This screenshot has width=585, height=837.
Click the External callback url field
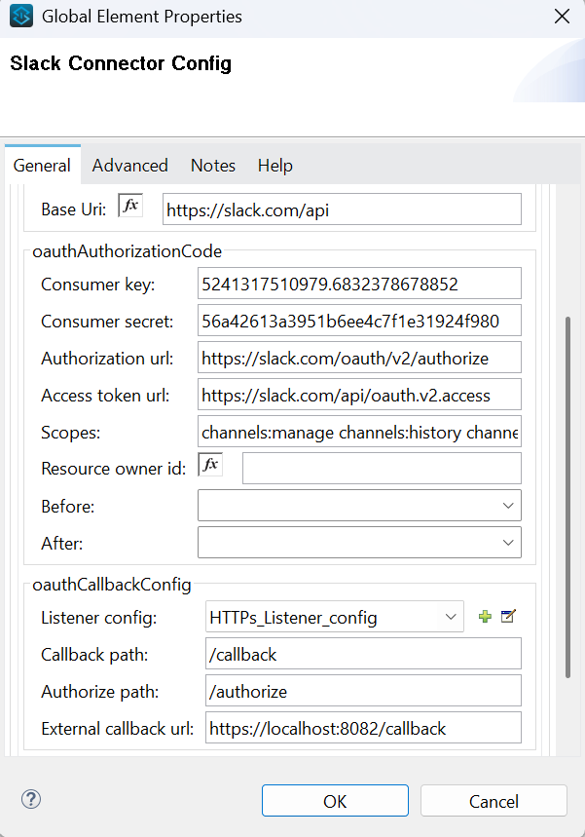363,728
